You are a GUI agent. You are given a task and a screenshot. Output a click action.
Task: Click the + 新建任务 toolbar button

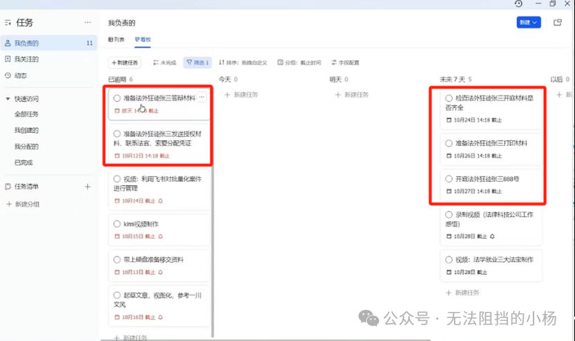125,63
